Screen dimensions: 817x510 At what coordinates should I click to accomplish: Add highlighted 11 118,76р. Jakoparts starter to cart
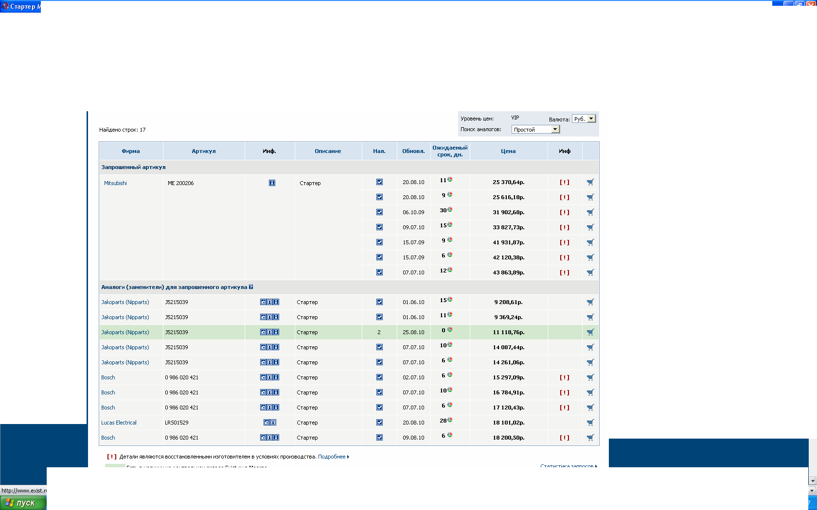[590, 332]
